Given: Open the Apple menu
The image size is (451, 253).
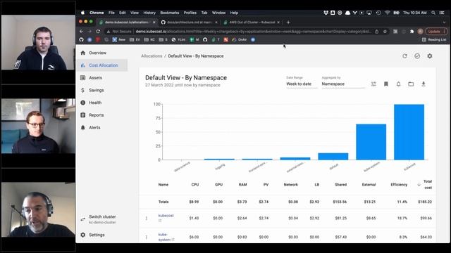Looking at the screenshot, I should click(83, 13).
